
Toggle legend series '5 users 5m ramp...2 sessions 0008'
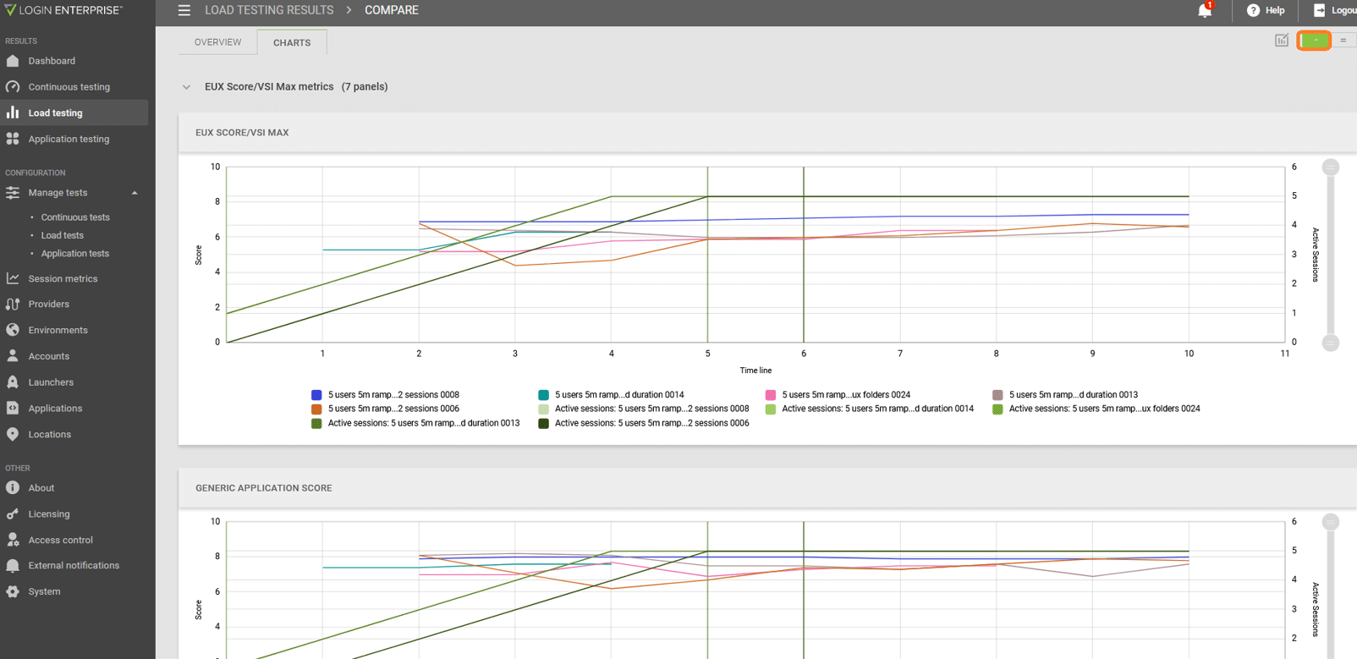pyautogui.click(x=385, y=395)
